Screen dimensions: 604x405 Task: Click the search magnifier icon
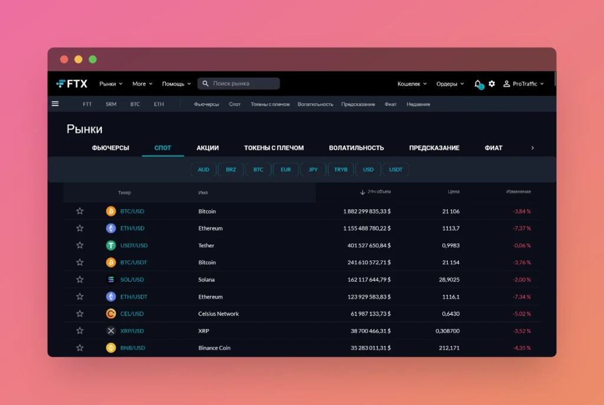(205, 84)
